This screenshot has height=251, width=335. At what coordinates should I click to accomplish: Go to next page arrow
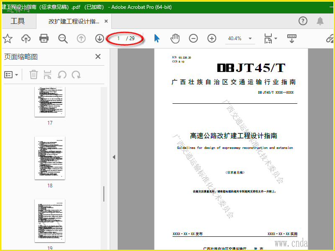pyautogui.click(x=100, y=38)
